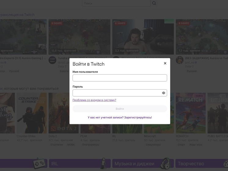Click the microphone icon on IRL banner
Viewport: 228px width, 171px height.
coord(104,163)
